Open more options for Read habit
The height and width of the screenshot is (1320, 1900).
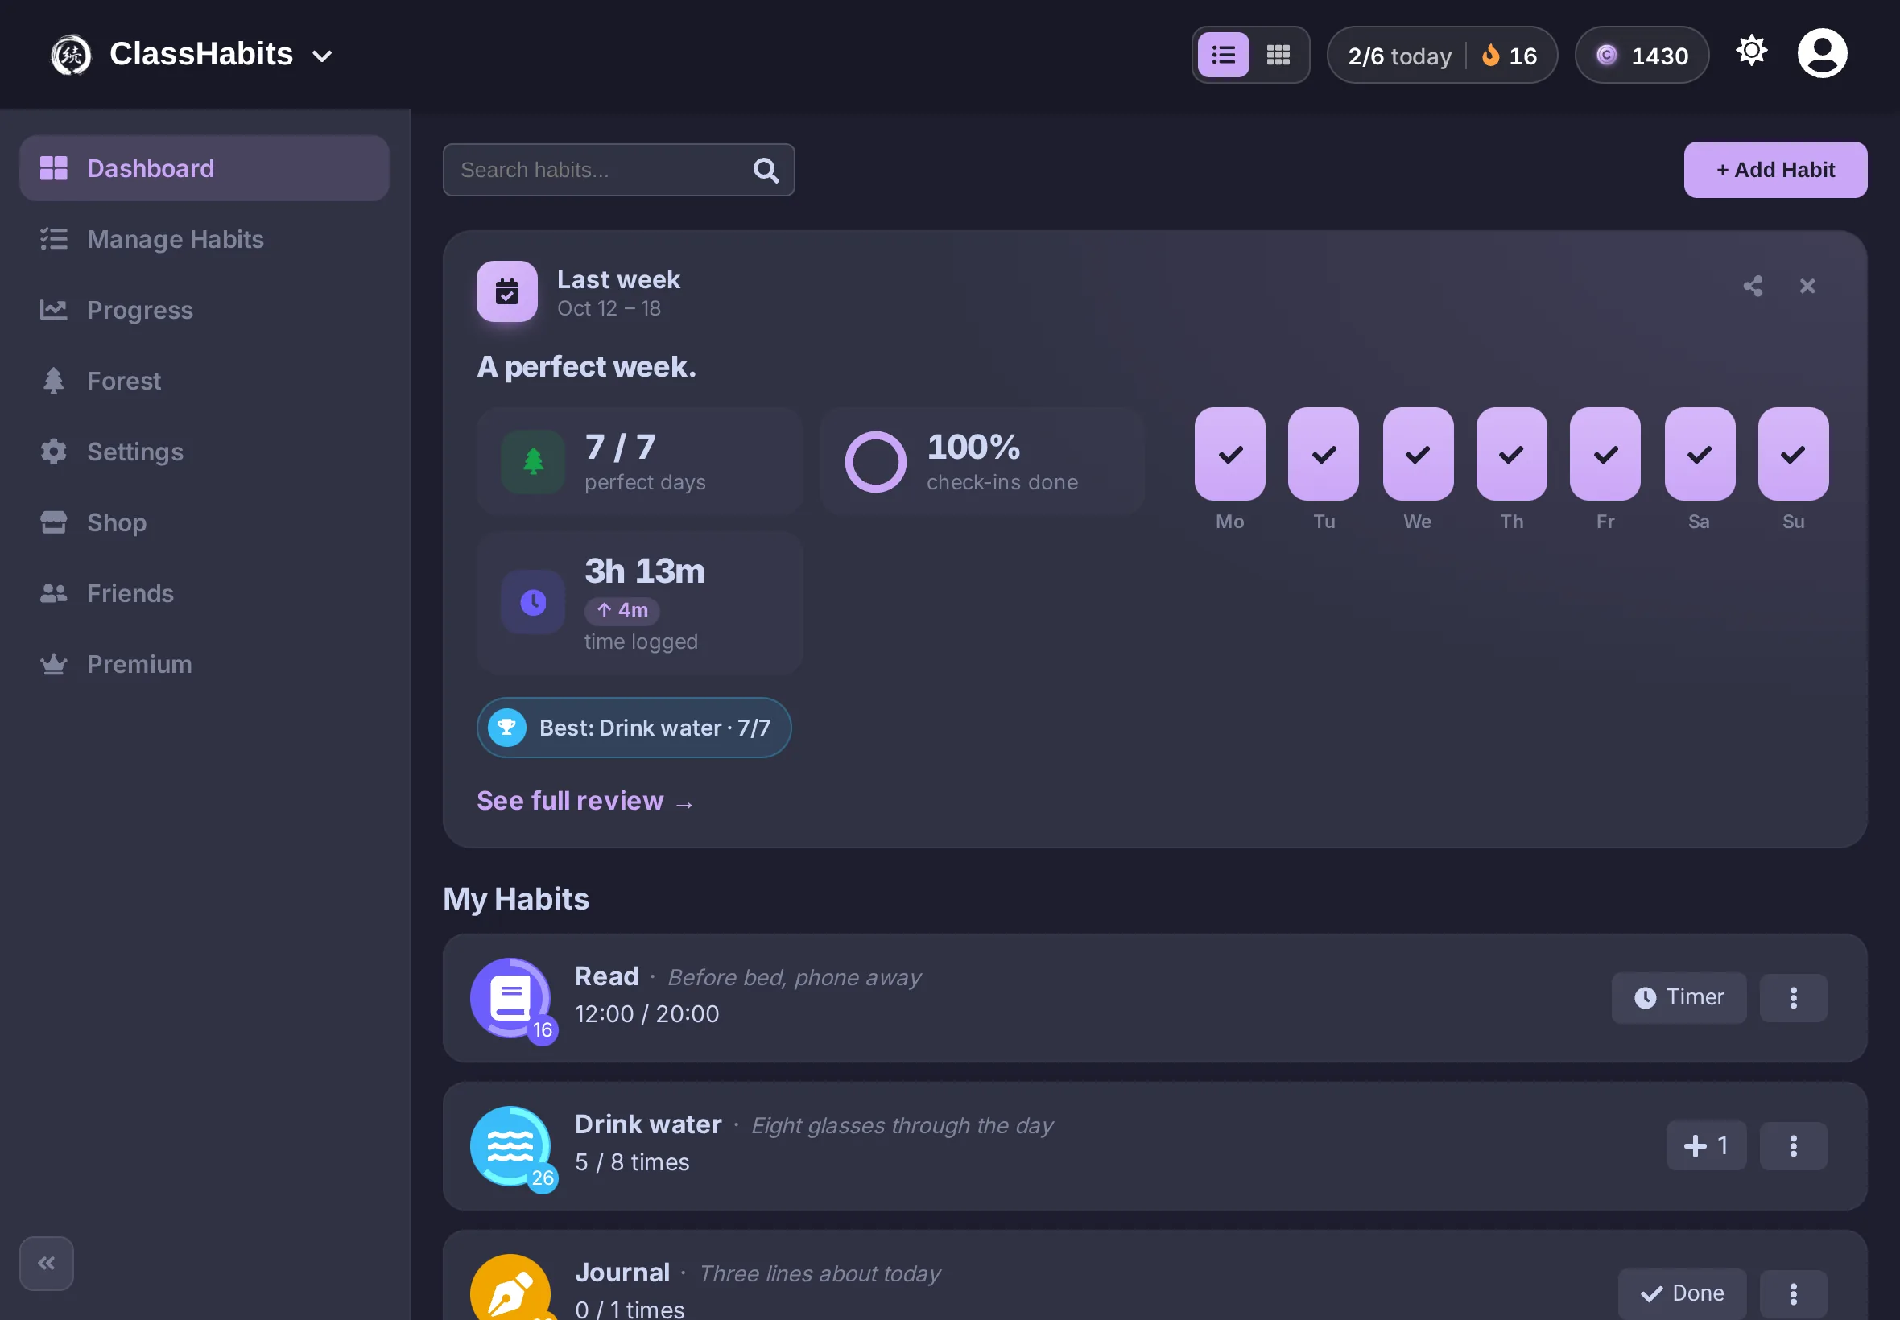[x=1792, y=998]
